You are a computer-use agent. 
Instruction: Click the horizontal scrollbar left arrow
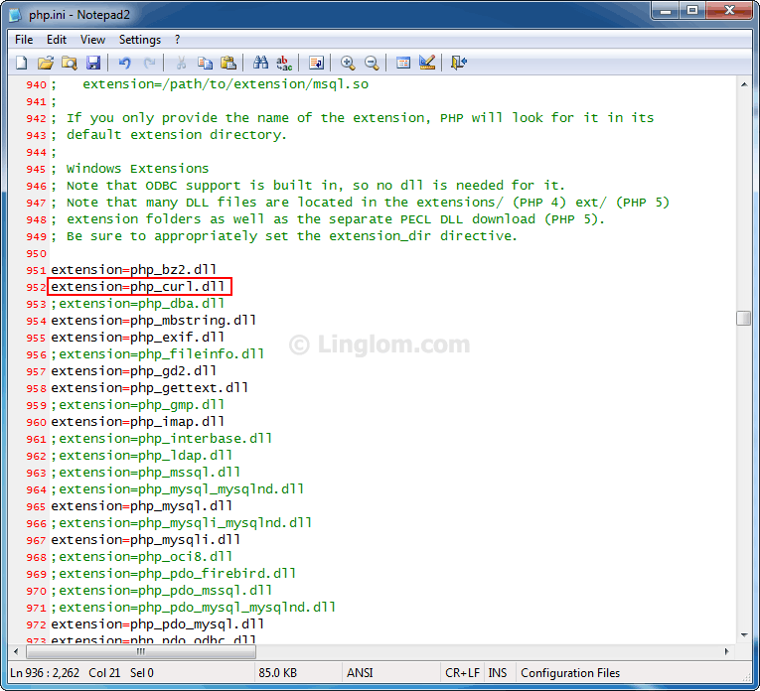tap(16, 651)
